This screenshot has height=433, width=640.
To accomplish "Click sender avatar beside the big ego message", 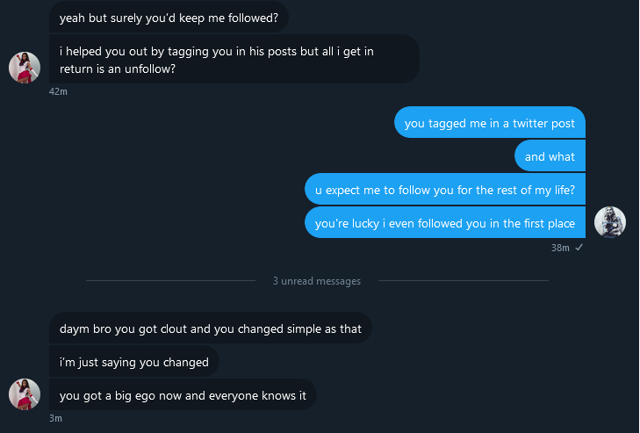I will pyautogui.click(x=25, y=394).
